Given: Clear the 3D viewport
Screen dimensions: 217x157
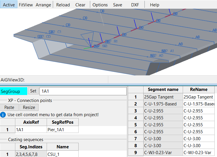Looking at the screenshot, I should [x=80, y=5].
